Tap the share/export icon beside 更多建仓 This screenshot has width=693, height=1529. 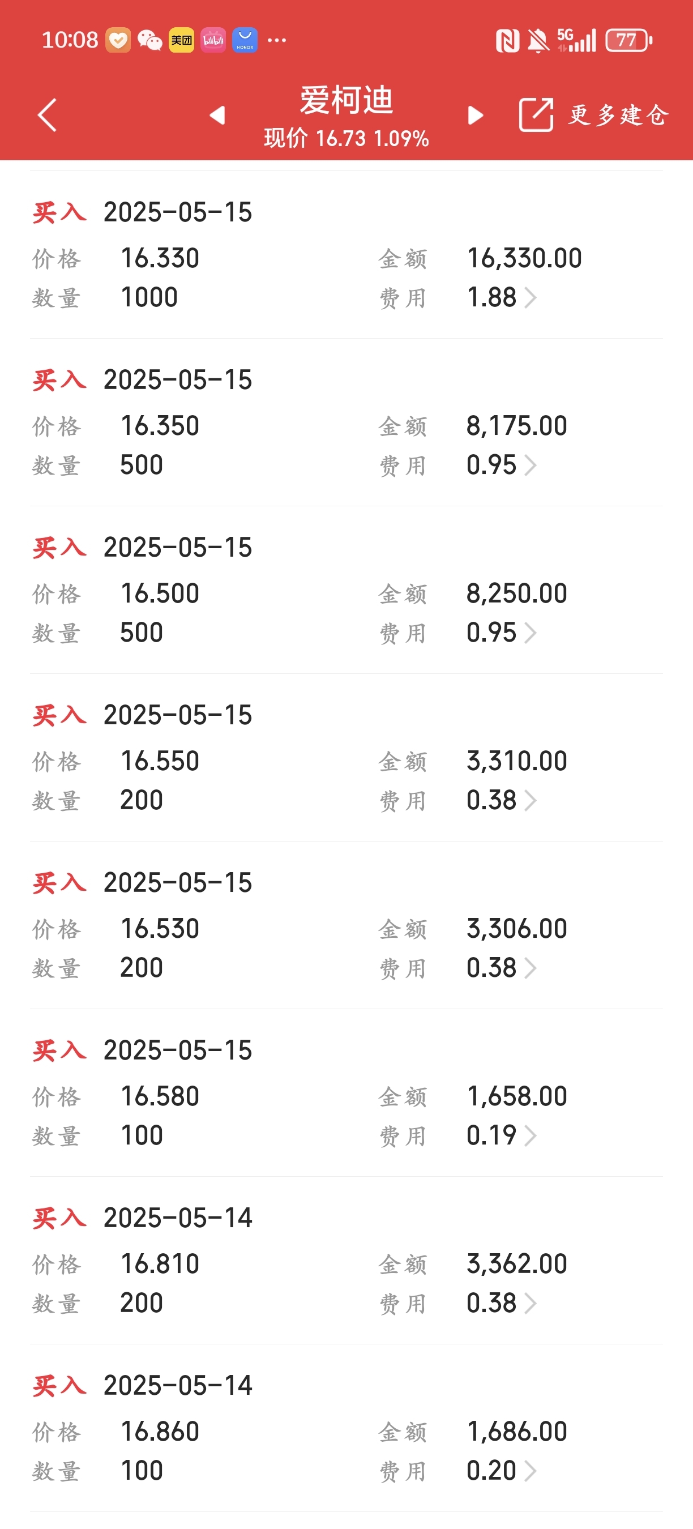tap(536, 114)
